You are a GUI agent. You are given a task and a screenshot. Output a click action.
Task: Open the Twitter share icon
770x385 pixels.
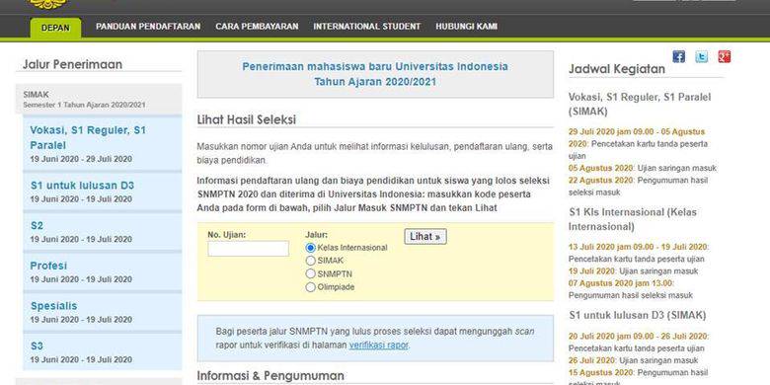tap(701, 56)
